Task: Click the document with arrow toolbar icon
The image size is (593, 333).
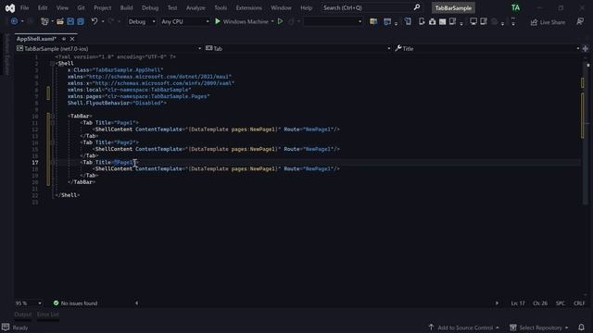Action: (422, 21)
